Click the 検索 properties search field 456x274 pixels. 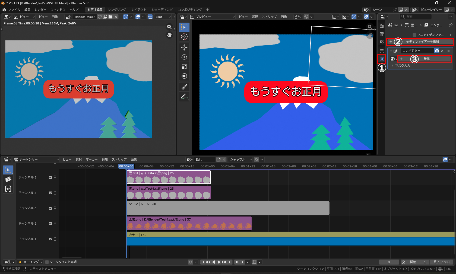pos(416,17)
